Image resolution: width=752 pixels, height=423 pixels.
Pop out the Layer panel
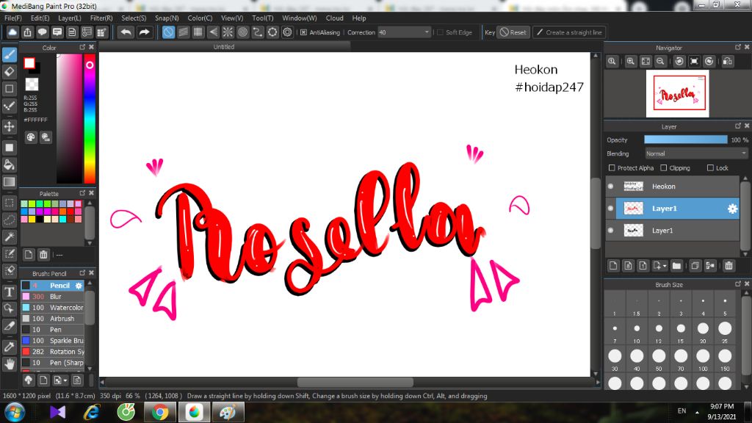pyautogui.click(x=738, y=126)
